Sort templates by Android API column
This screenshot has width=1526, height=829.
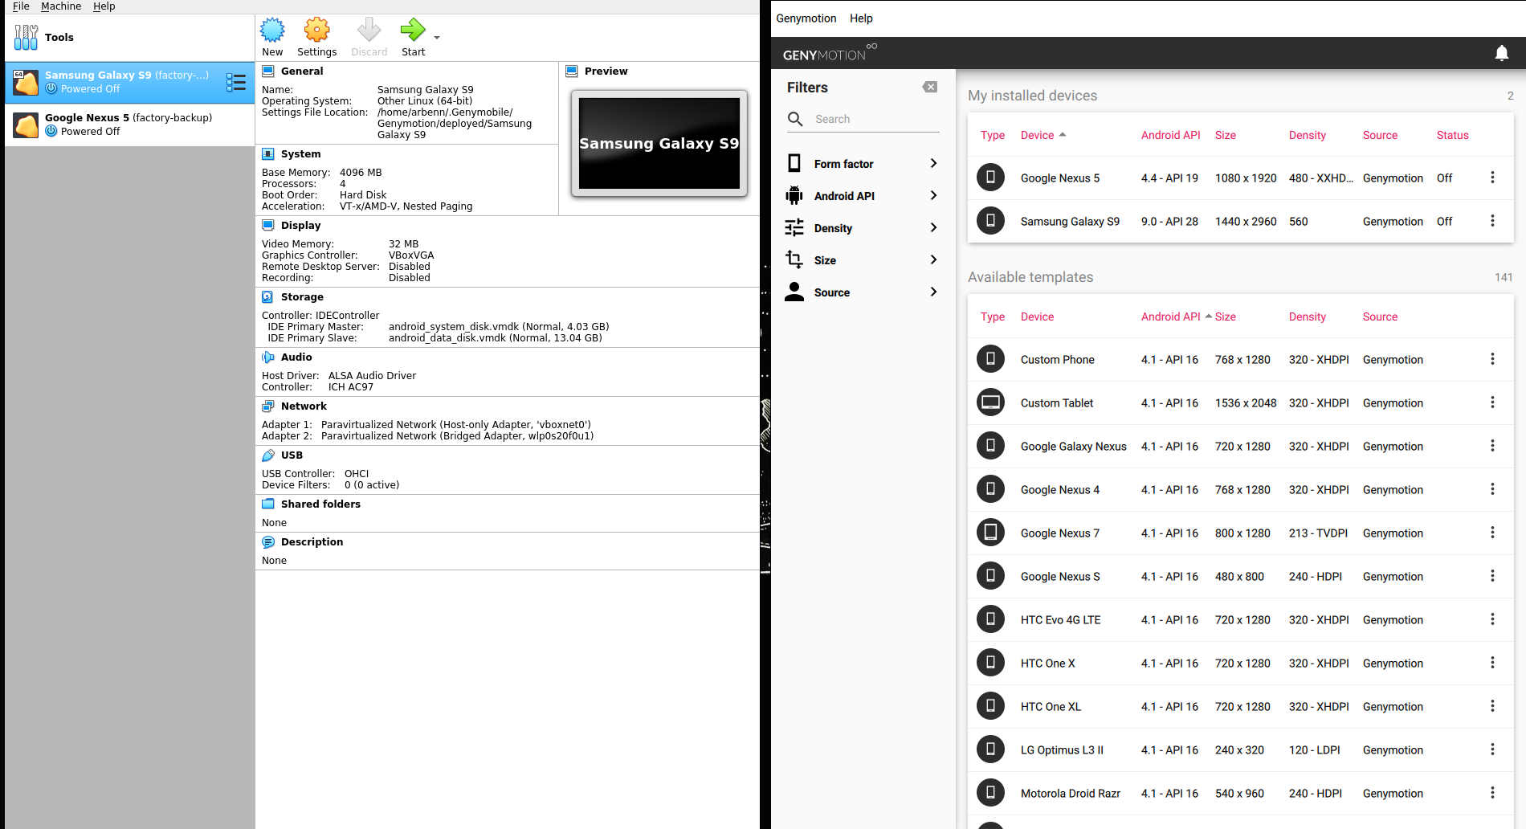[x=1170, y=316]
